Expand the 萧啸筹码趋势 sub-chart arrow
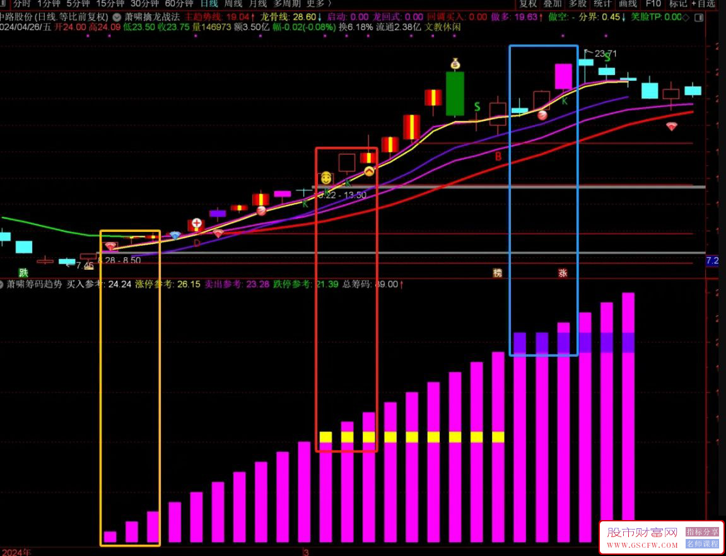The image size is (726, 556). (x=3, y=284)
